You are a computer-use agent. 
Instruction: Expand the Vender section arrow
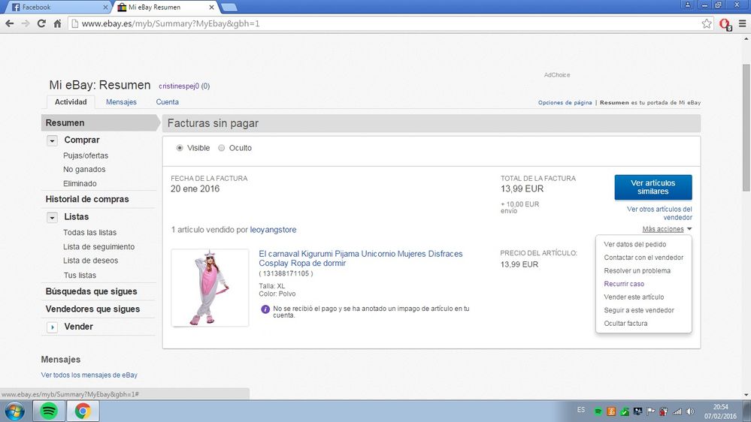(52, 327)
